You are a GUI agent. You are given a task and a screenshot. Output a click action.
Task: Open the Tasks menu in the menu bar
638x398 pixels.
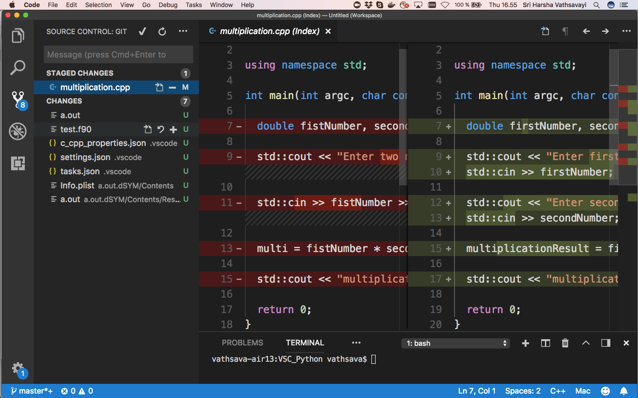click(x=194, y=5)
